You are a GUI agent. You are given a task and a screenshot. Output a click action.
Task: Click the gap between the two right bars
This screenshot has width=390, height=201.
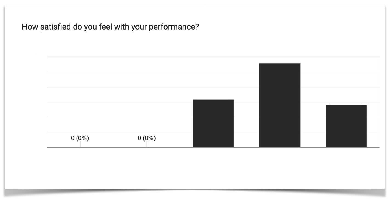tap(313, 126)
